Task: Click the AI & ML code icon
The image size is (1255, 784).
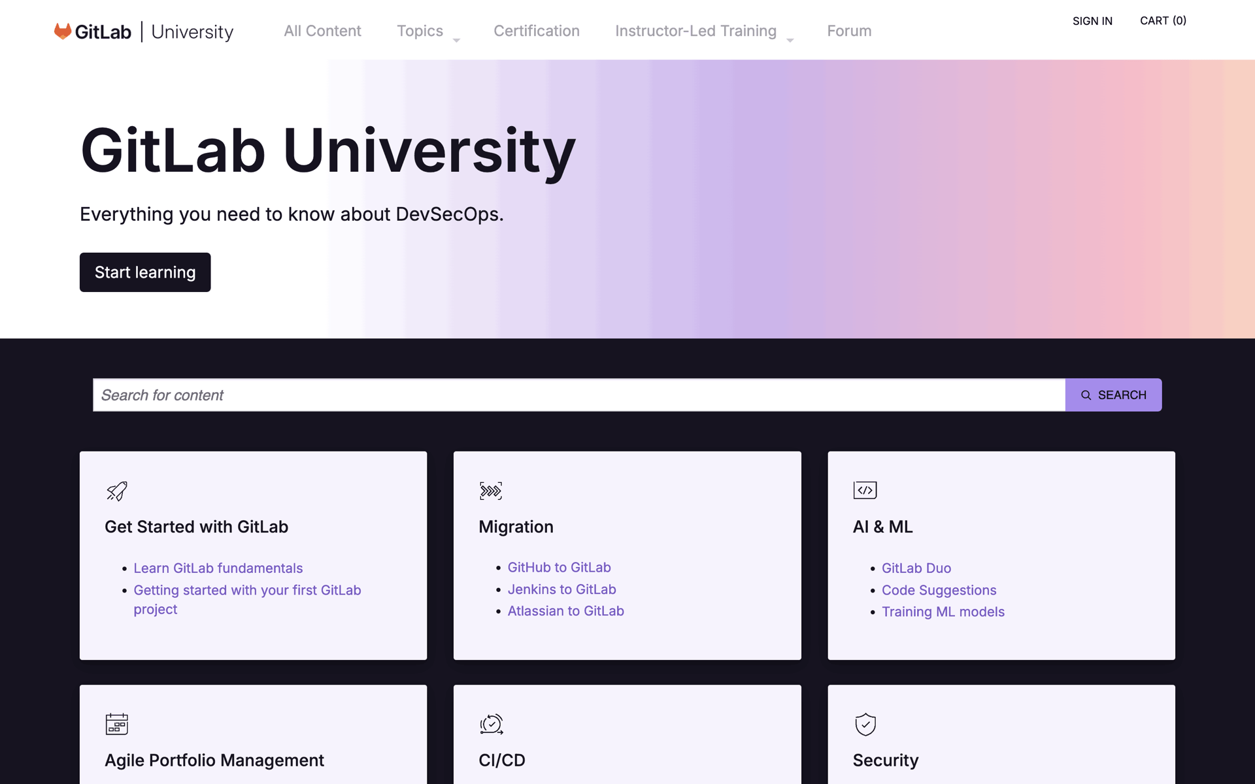Action: [x=865, y=490]
